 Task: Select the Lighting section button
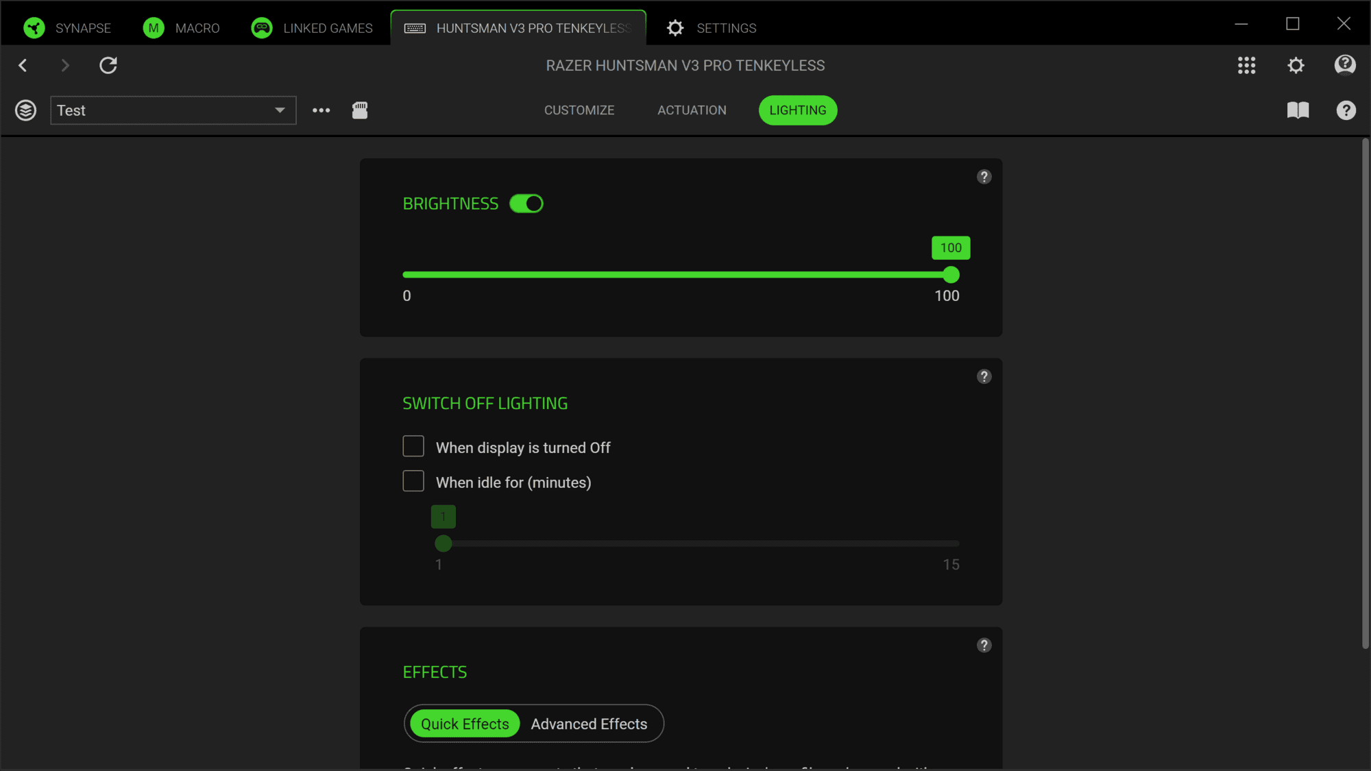point(798,110)
